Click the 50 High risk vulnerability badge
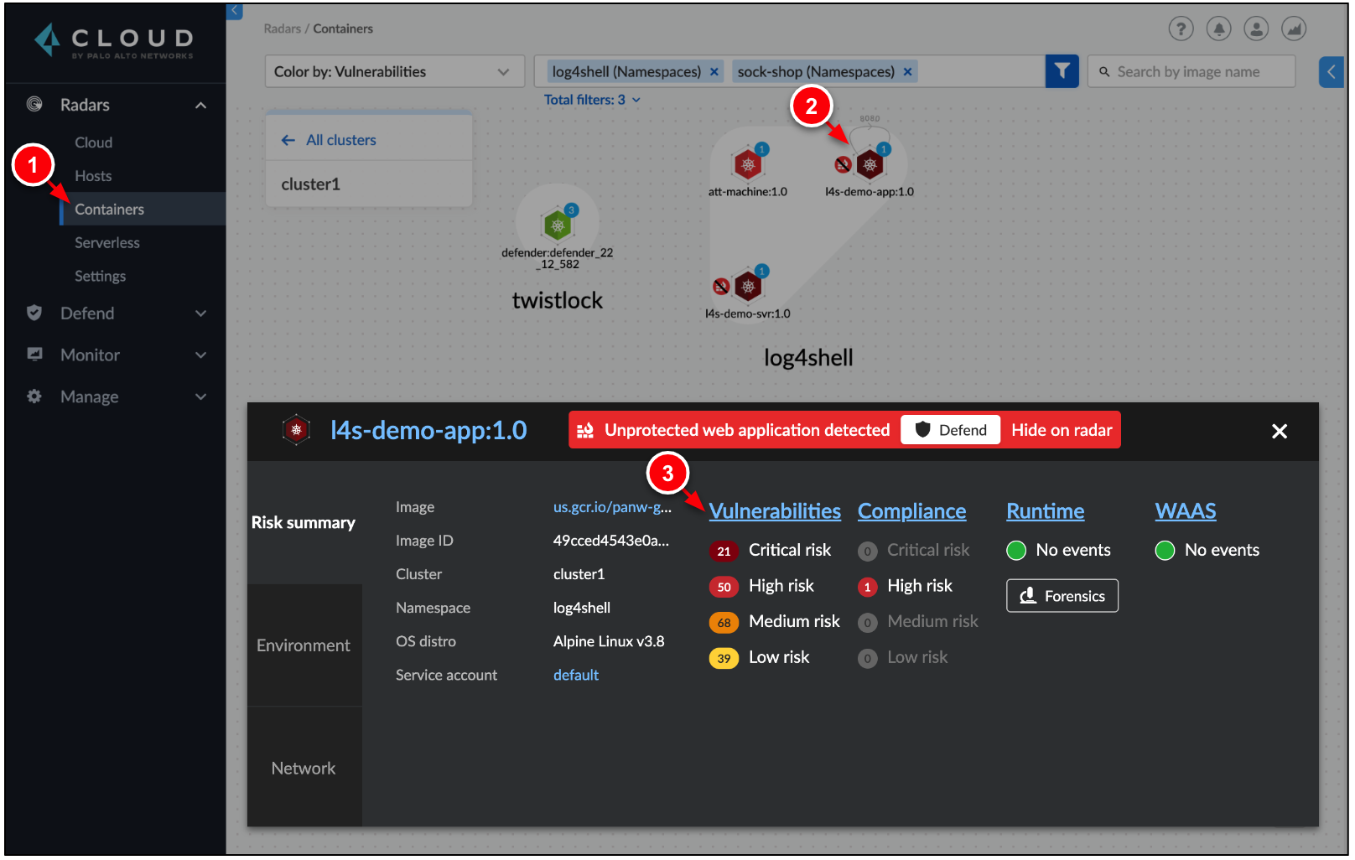Image resolution: width=1355 pixels, height=860 pixels. coord(724,587)
